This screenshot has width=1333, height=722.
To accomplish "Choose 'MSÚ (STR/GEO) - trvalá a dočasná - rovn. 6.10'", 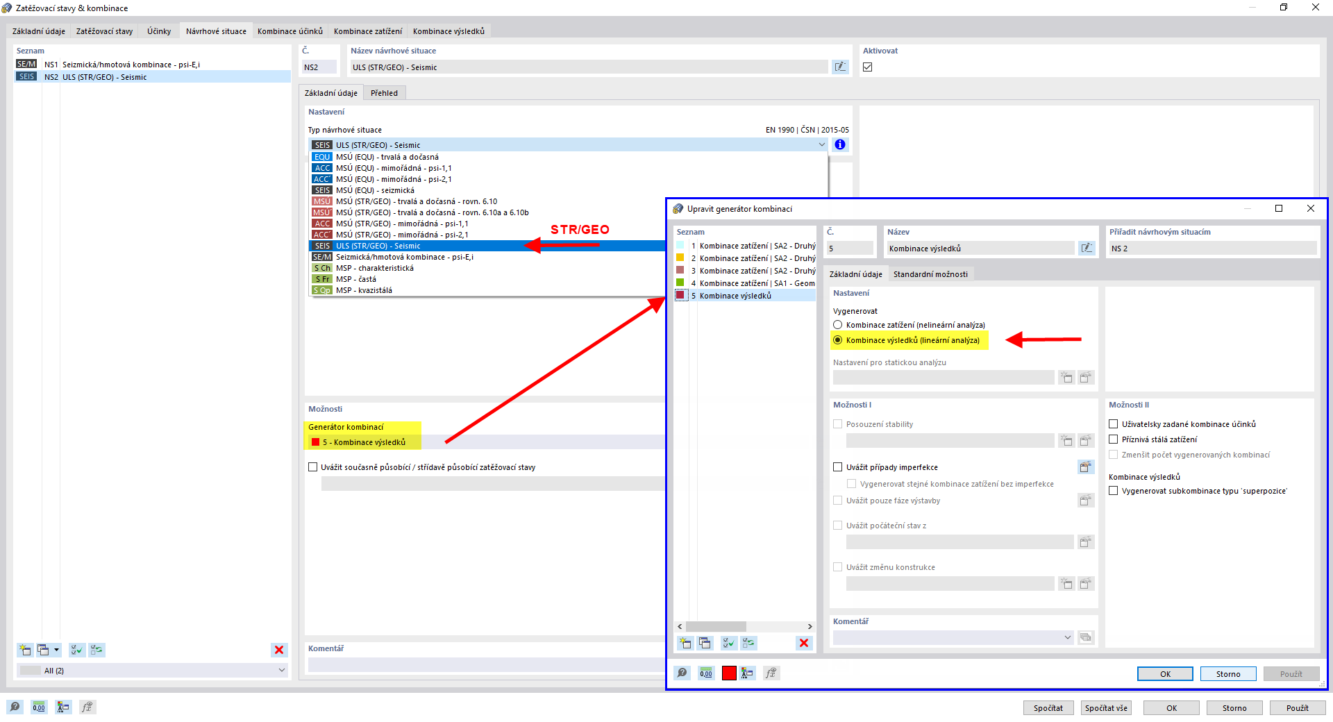I will [417, 201].
